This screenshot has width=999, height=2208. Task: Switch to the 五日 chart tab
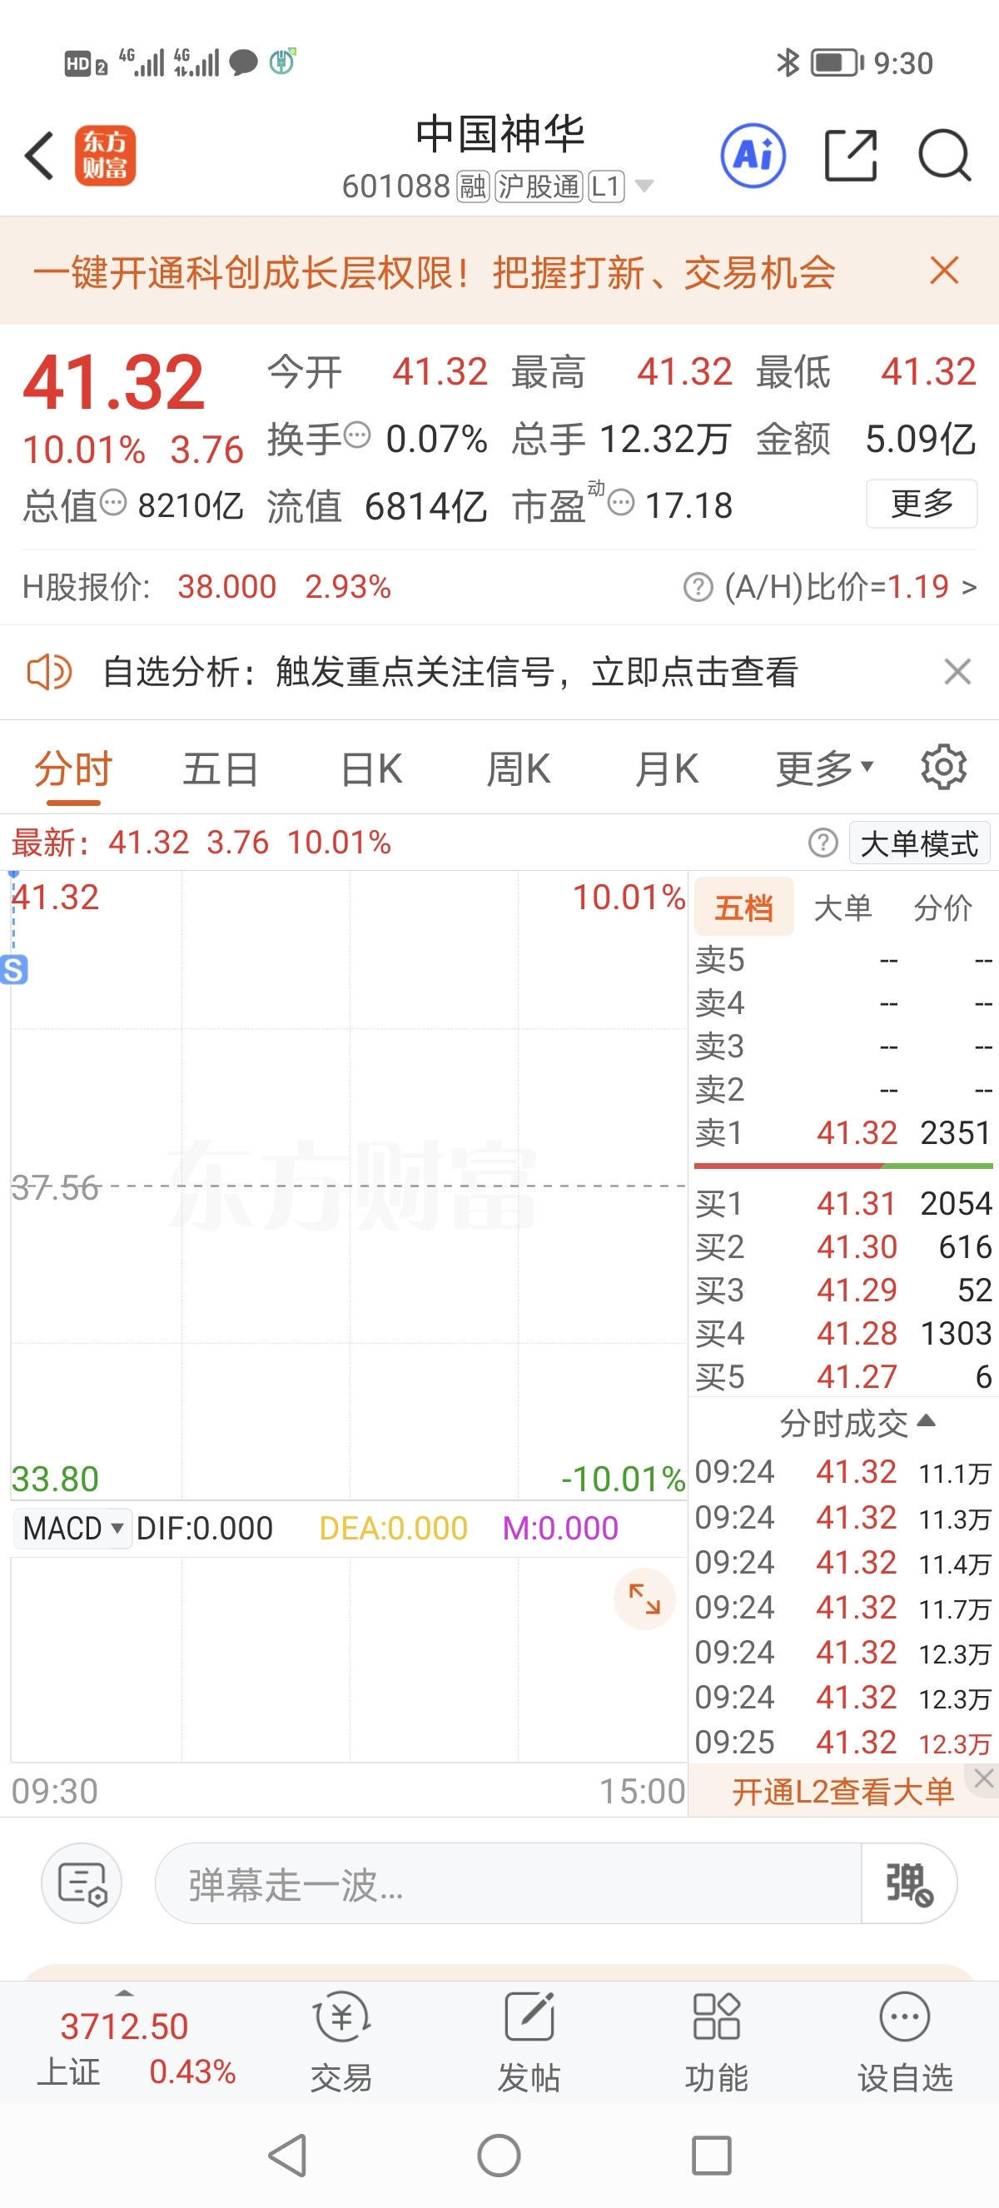point(221,768)
